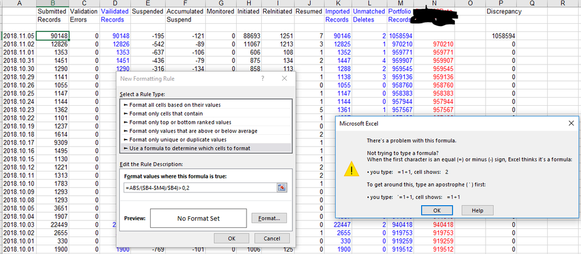Cancel the New Formatting Rule dialog
581x254 pixels.
pos(272,238)
